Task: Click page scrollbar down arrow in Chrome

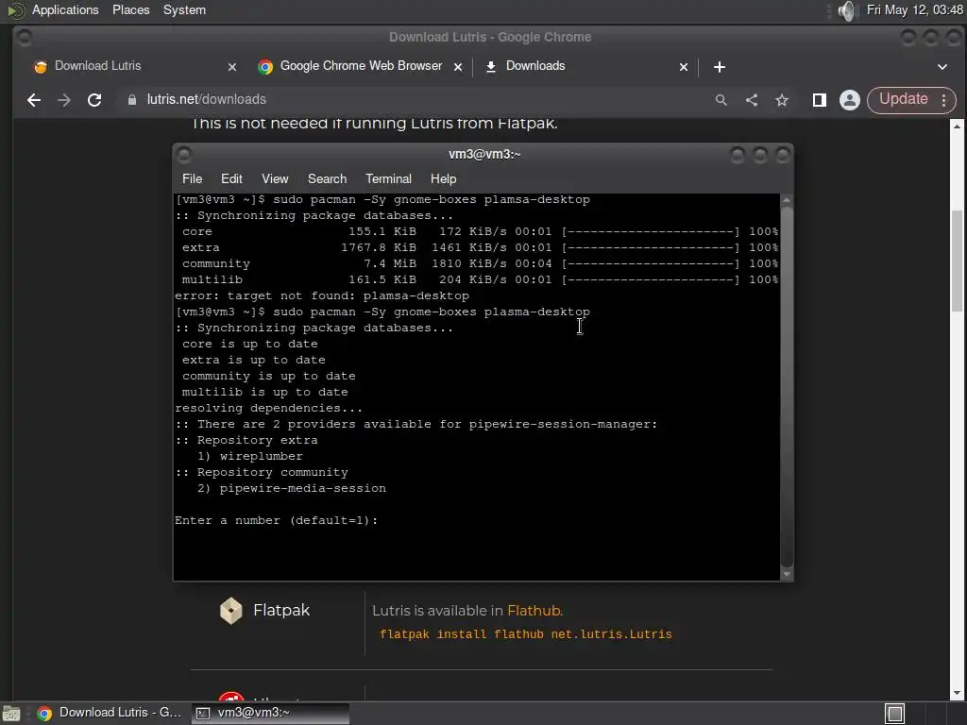Action: 958,693
